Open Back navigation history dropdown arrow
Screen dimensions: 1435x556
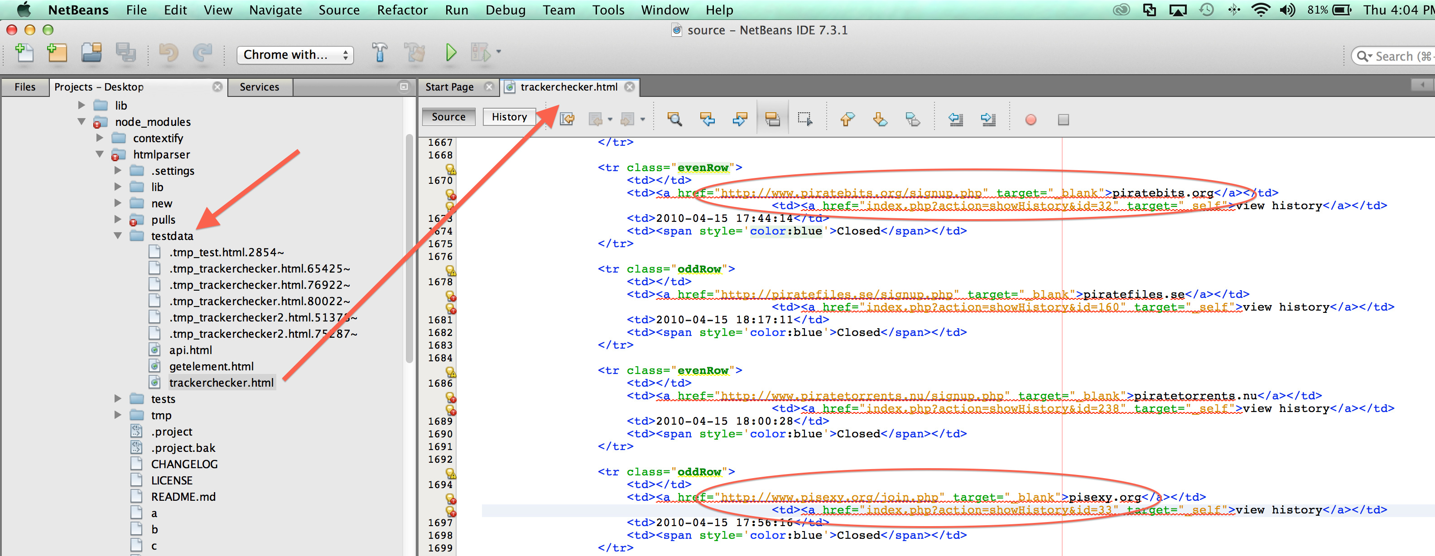pos(610,119)
